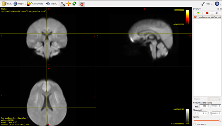Click the View eye icon

click(48, 4)
